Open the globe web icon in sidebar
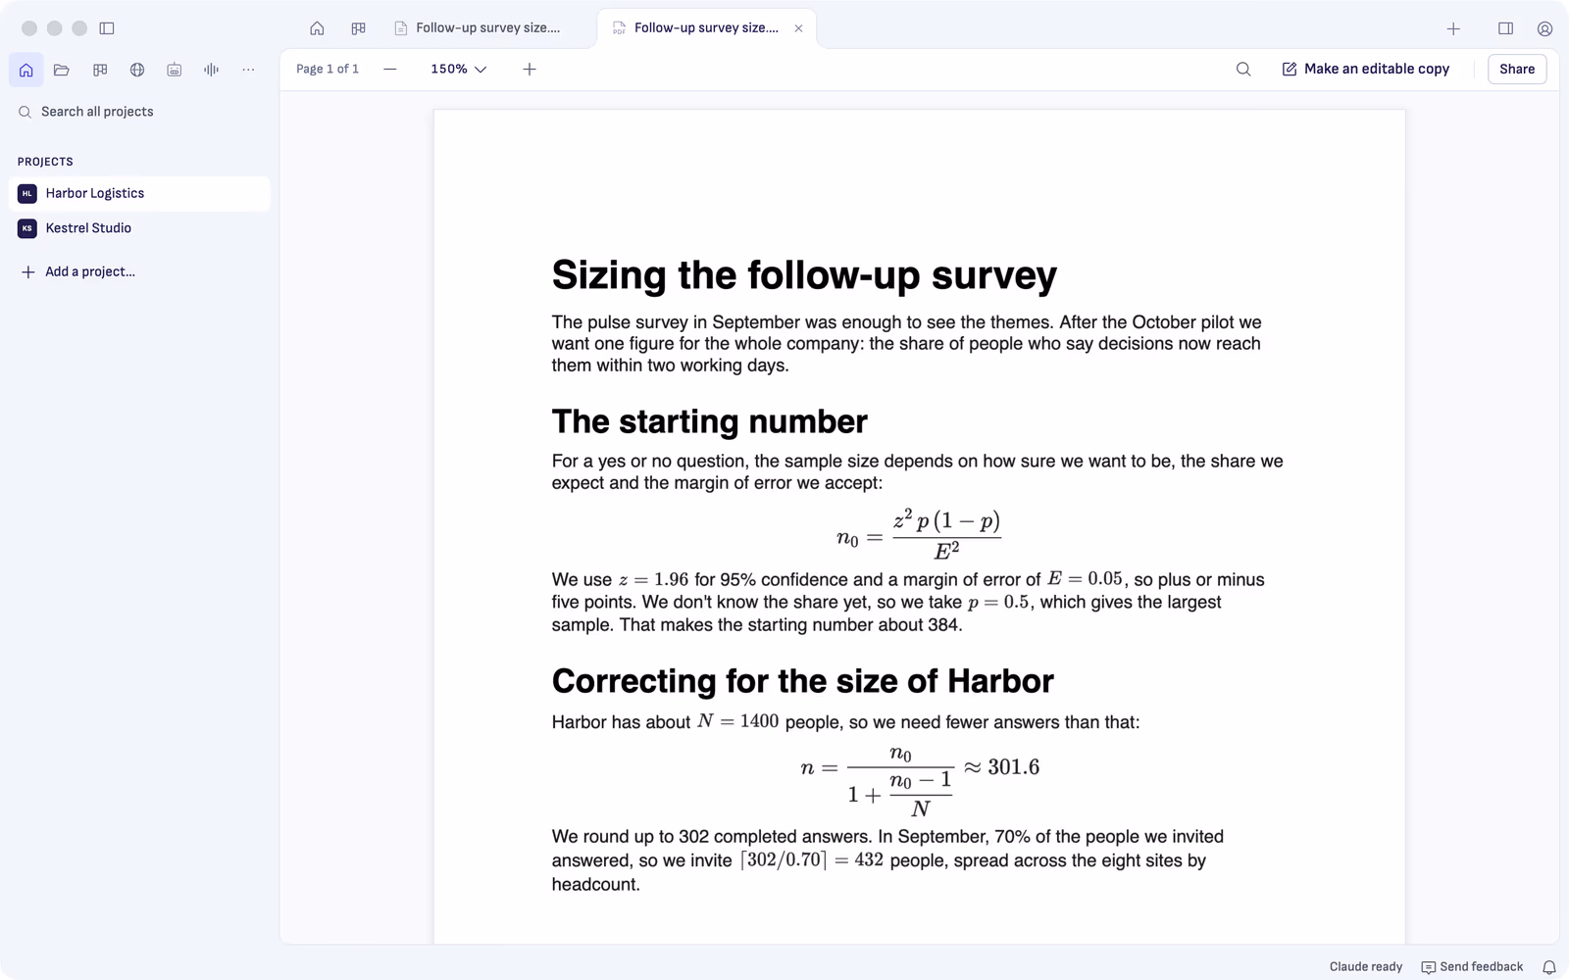 pyautogui.click(x=137, y=70)
